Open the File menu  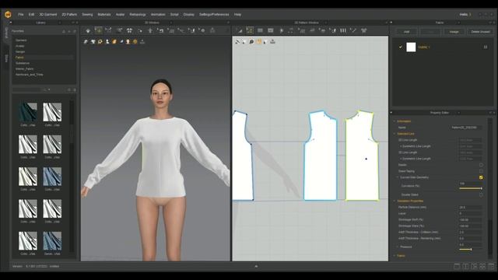click(21, 15)
